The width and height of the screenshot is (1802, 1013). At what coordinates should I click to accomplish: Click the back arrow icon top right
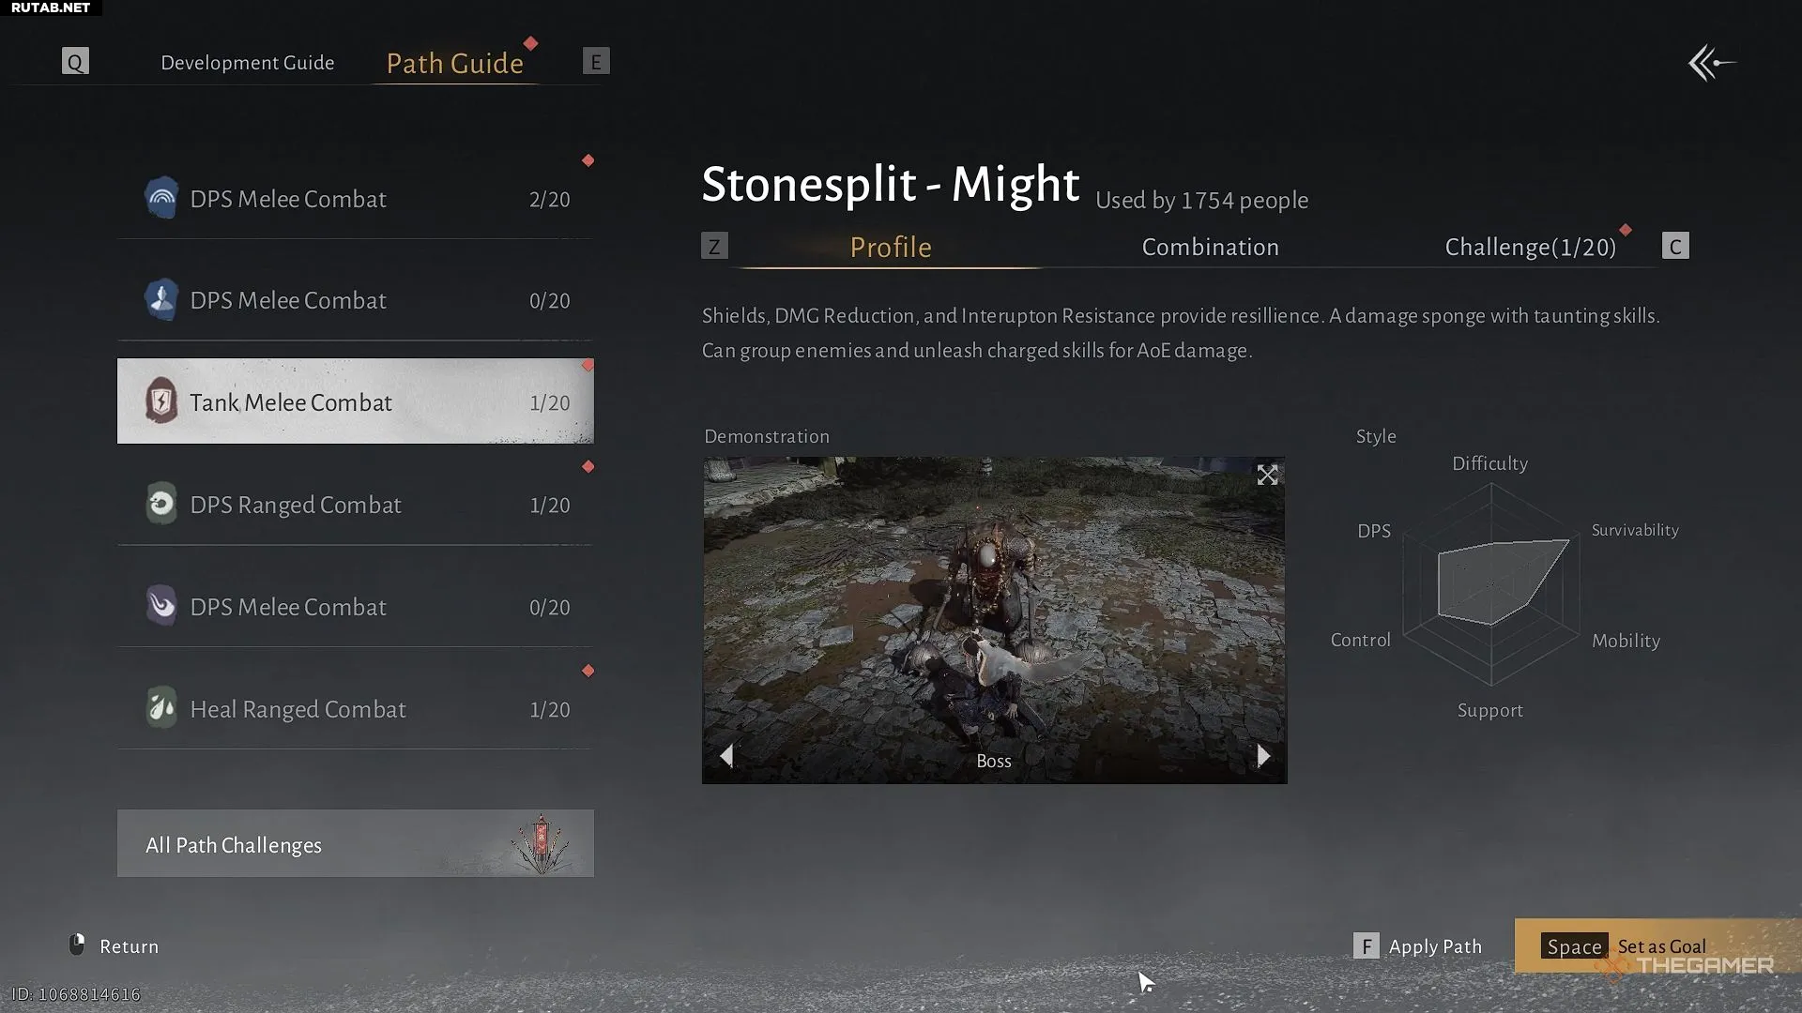tap(1711, 63)
